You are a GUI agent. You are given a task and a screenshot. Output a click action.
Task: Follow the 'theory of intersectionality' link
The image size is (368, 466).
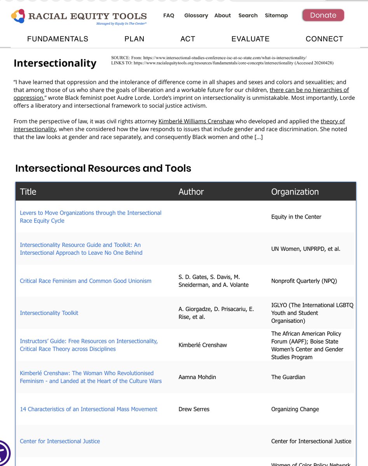tap(333, 121)
